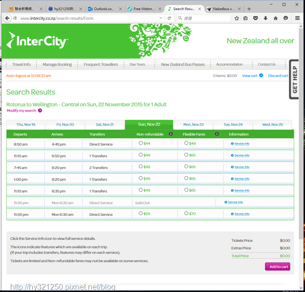Open the downloads arrow icon
305x292 pixels.
click(265, 18)
